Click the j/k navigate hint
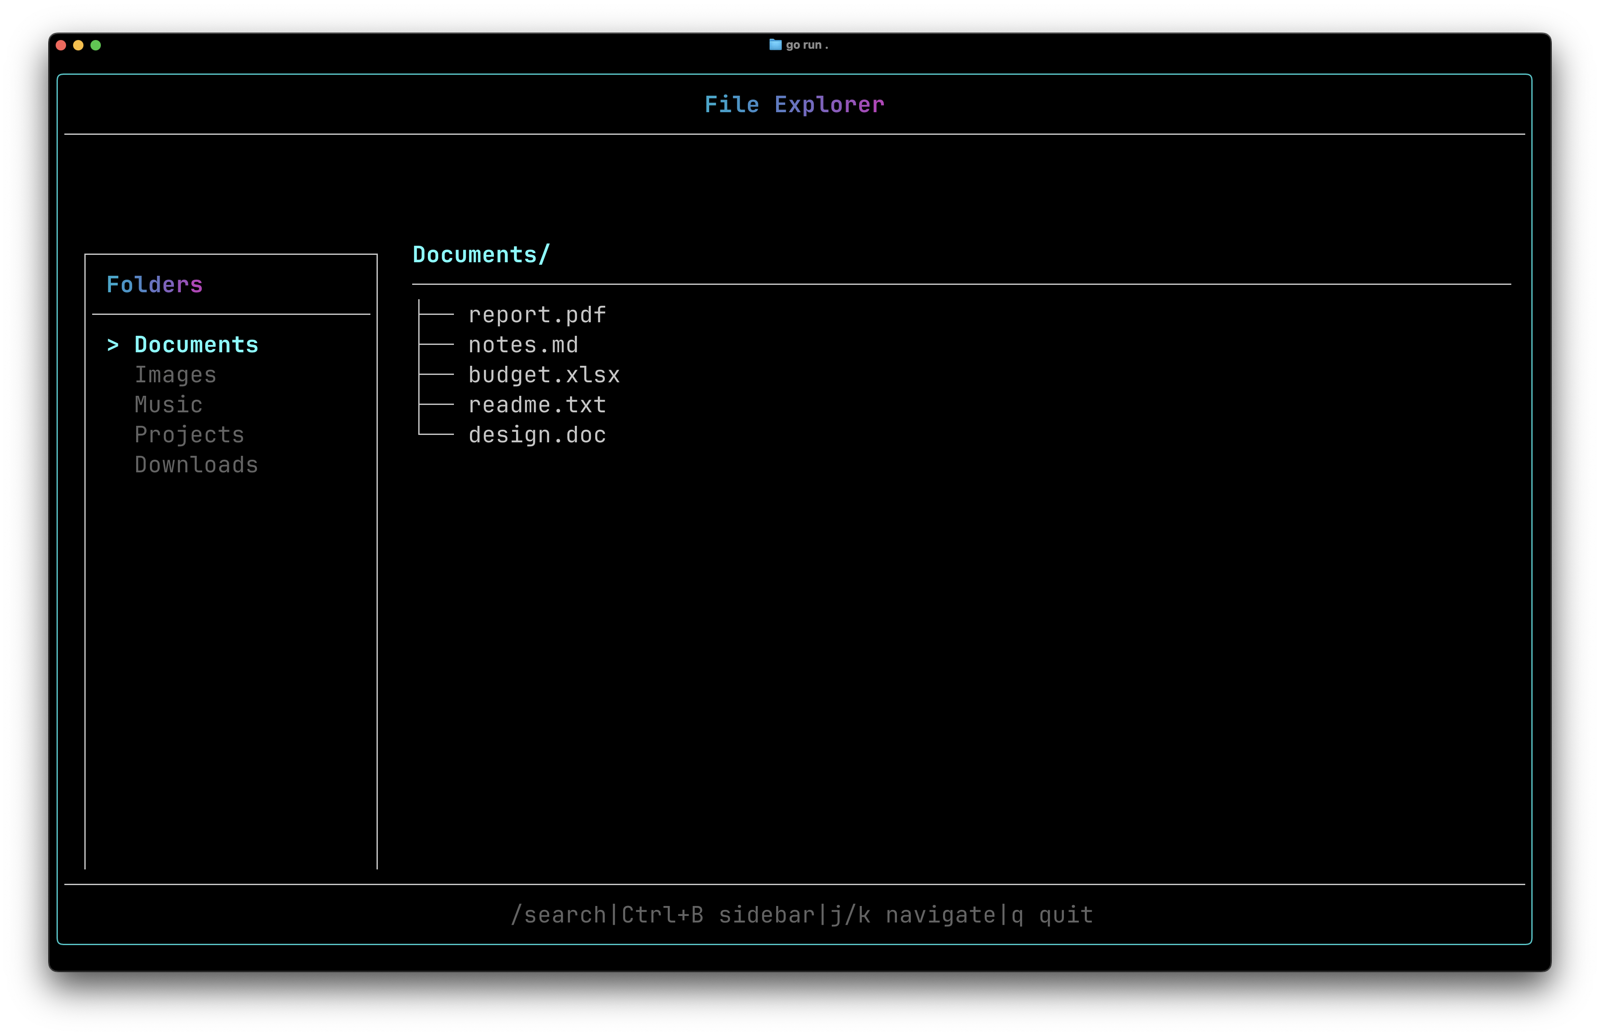 pos(913,915)
